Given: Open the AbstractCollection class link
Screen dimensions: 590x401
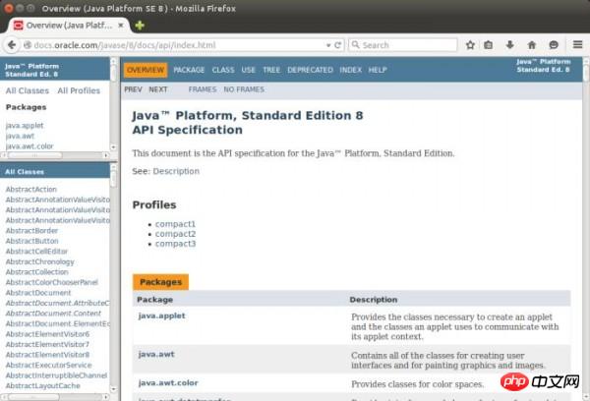Looking at the screenshot, I should pyautogui.click(x=37, y=272).
